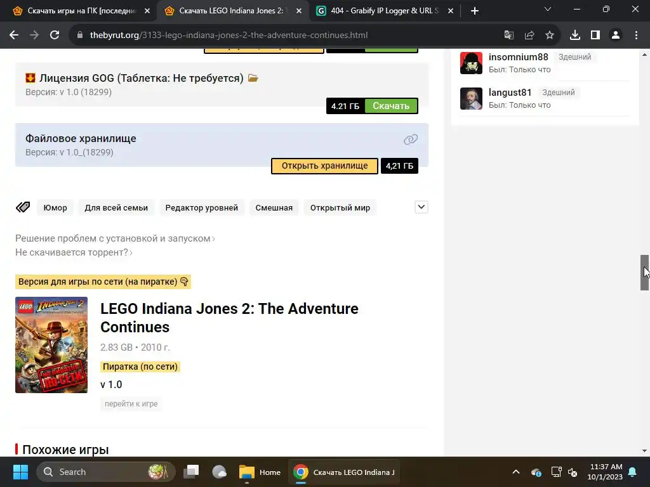Open the OneDrive tray icon

[x=536, y=472]
